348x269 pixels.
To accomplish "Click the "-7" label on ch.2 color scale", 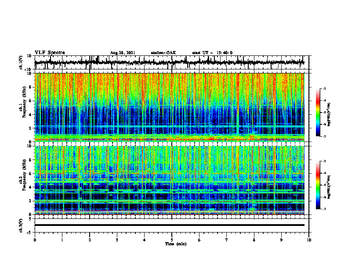I will click(x=324, y=209).
